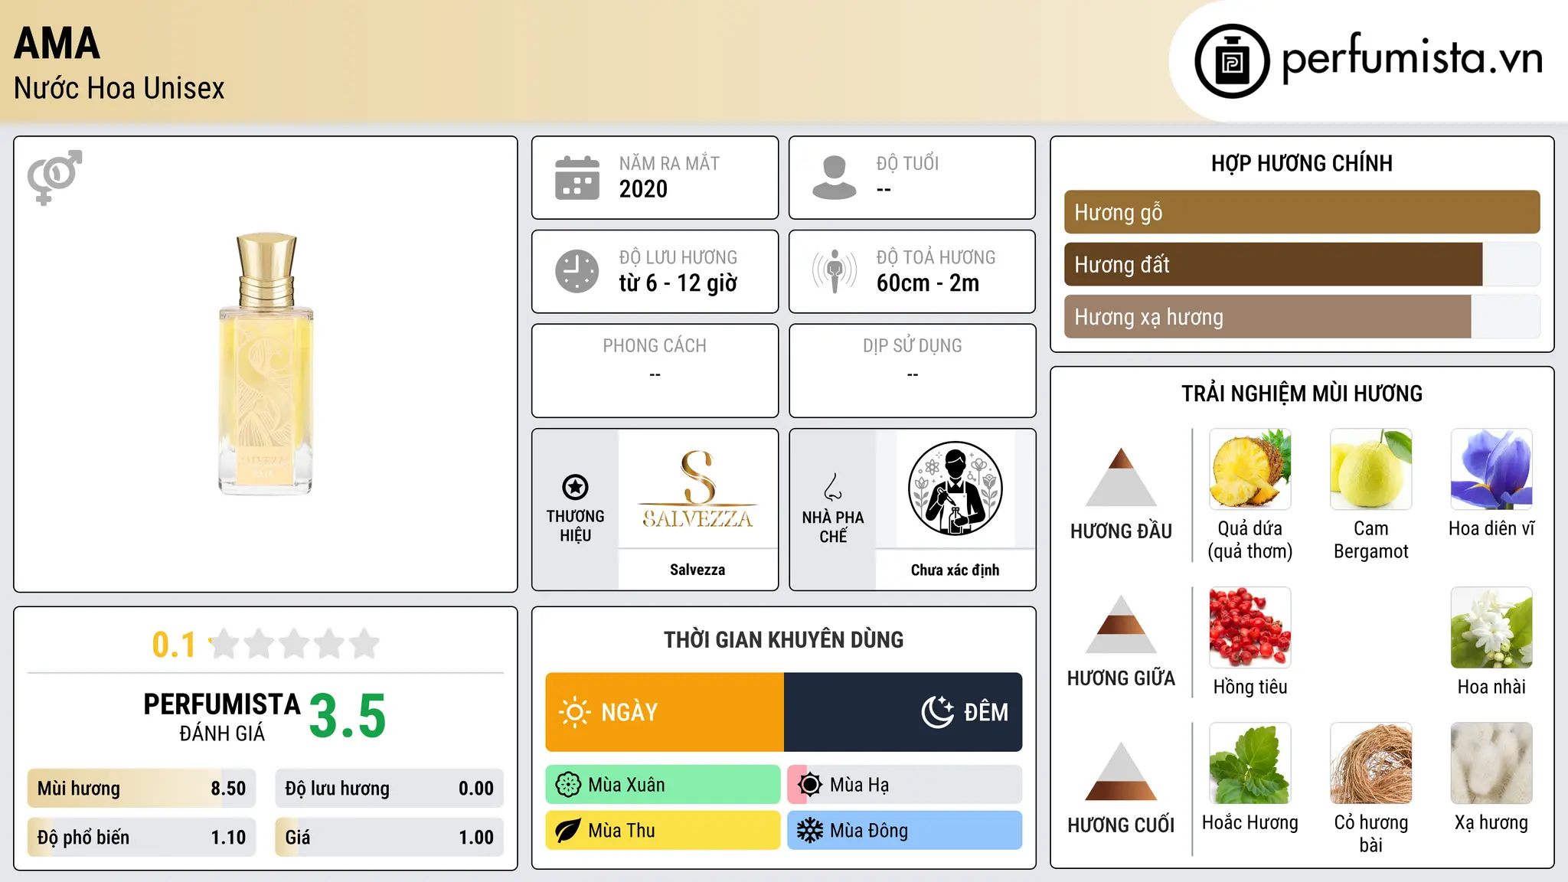1568x882 pixels.
Task: Click the star badge icon above Thương hiệu
Action: pyautogui.click(x=576, y=487)
